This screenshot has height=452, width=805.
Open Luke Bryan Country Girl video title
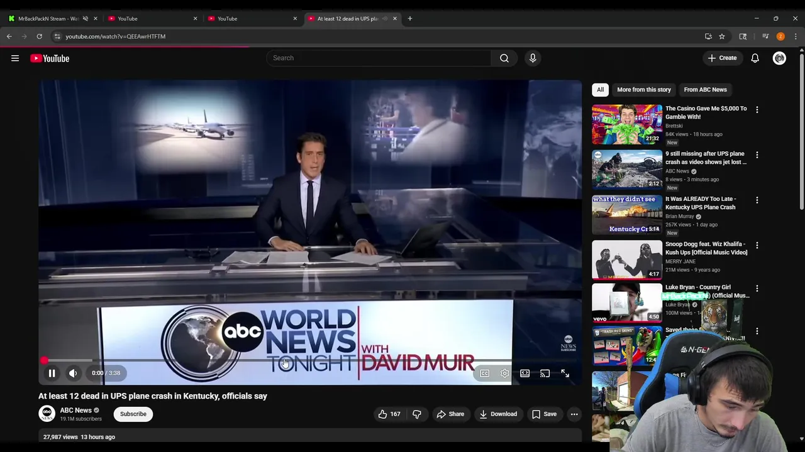point(707,291)
